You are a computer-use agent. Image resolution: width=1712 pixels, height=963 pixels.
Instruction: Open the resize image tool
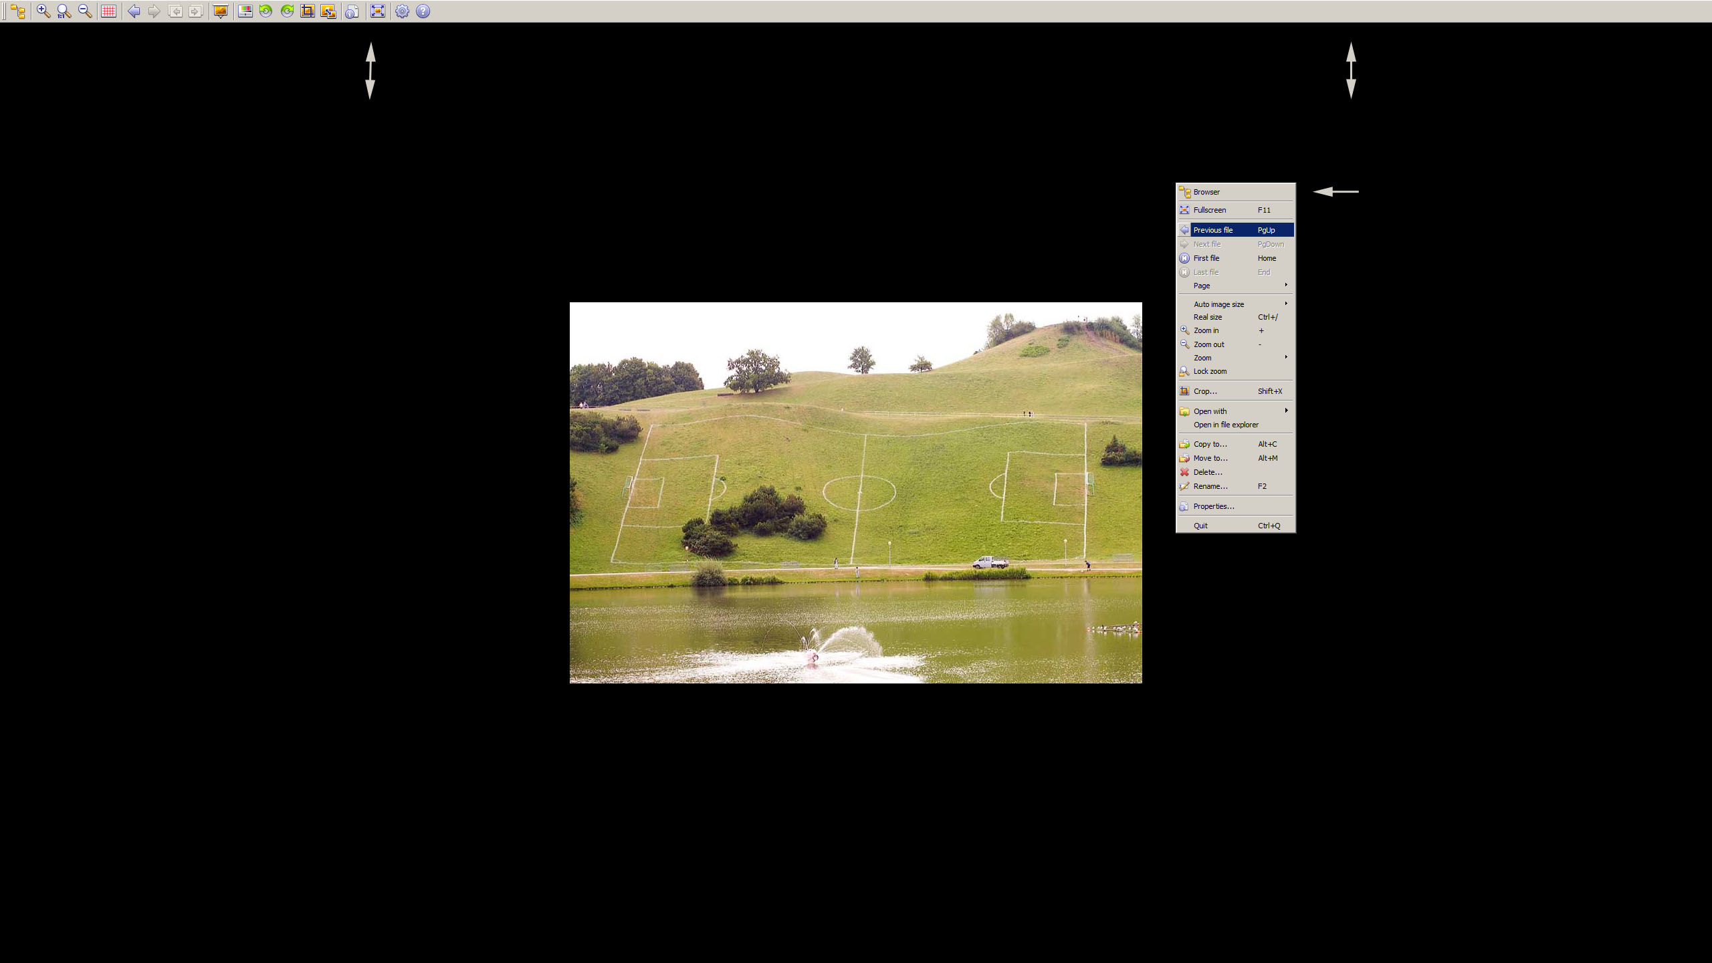[328, 11]
